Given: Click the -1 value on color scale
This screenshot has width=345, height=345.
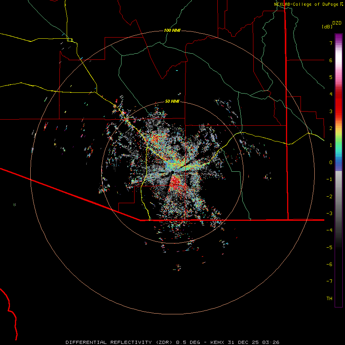Looking at the screenshot, I should tap(329, 179).
